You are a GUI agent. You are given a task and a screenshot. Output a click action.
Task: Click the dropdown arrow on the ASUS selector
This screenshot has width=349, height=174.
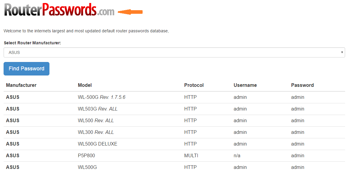pyautogui.click(x=342, y=52)
